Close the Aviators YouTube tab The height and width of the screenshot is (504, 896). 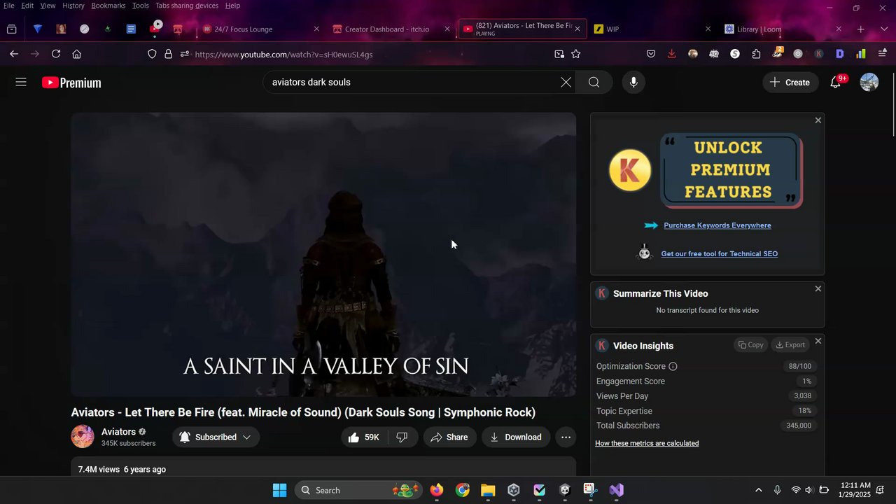[x=577, y=29]
